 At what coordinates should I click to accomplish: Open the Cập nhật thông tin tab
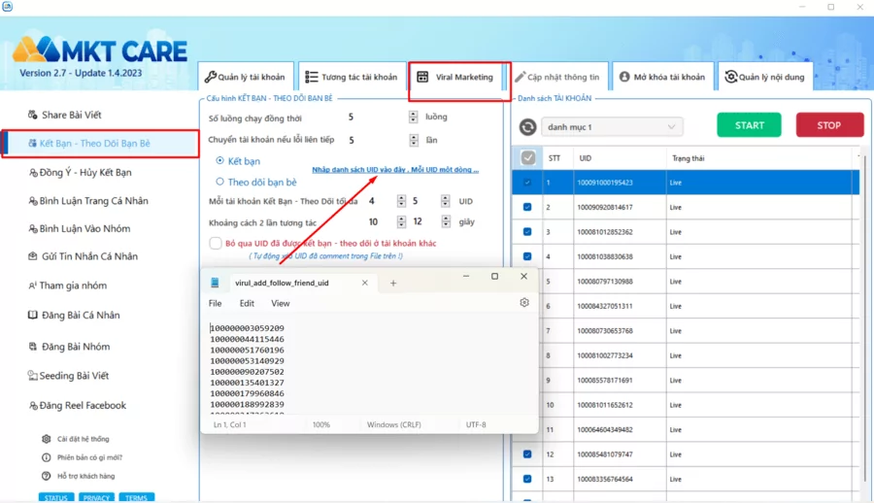557,77
